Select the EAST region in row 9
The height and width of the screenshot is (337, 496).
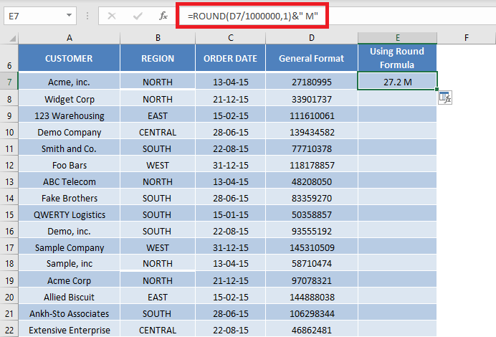[x=158, y=115]
